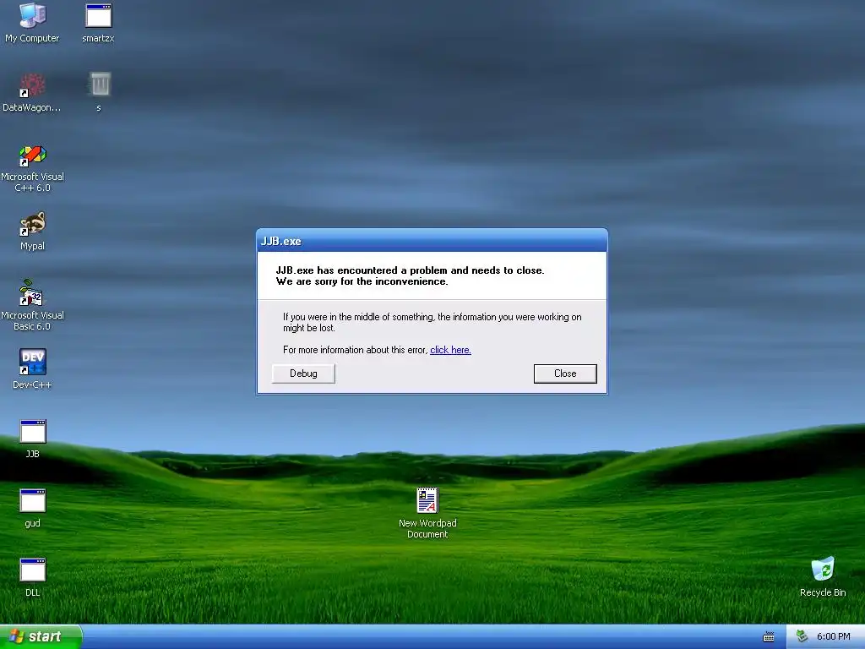Open the Windows start menu
865x649 pixels.
pos(41,636)
